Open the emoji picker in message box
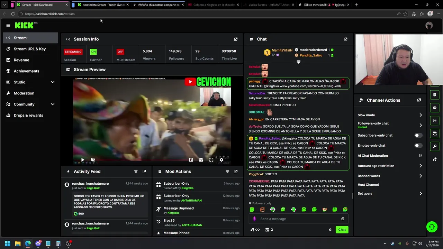The height and width of the screenshot is (249, 443). 343,219
